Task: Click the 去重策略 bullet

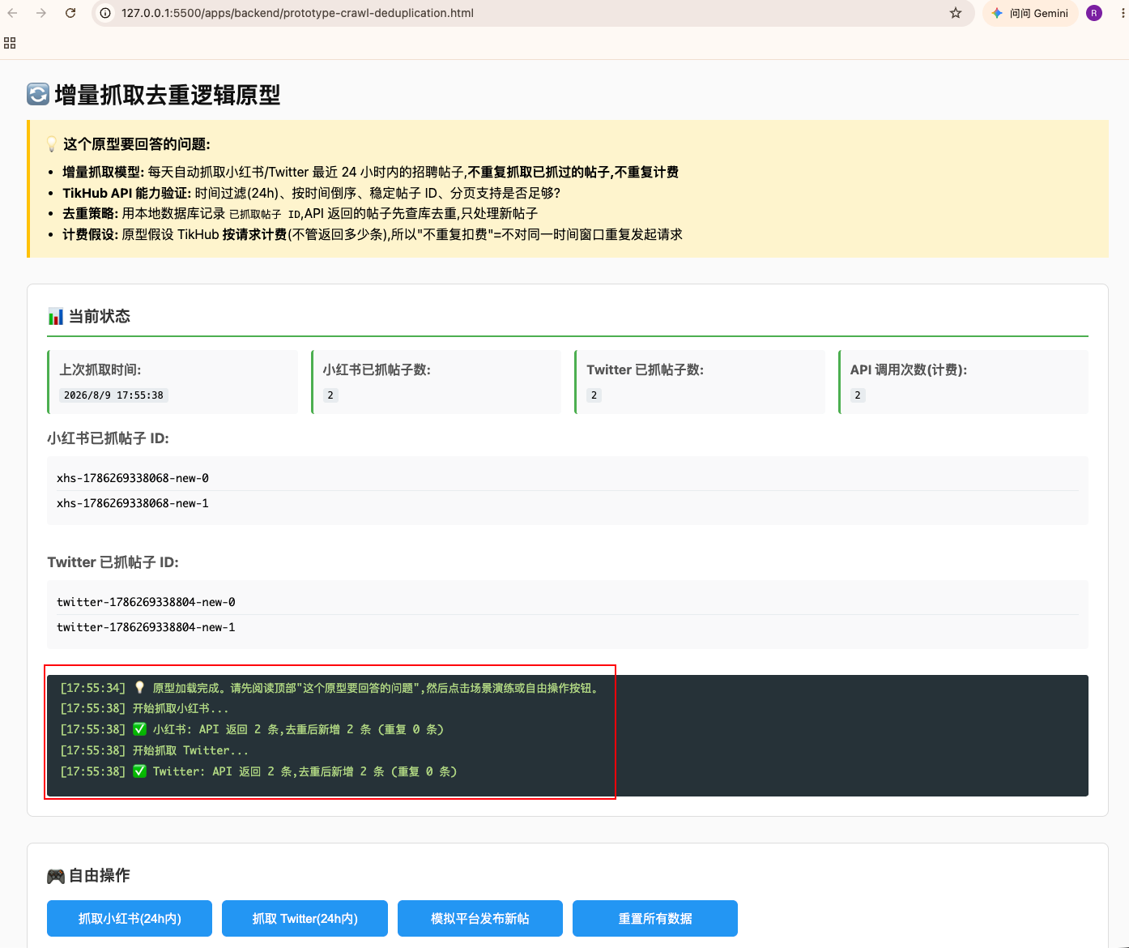Action: 300,214
